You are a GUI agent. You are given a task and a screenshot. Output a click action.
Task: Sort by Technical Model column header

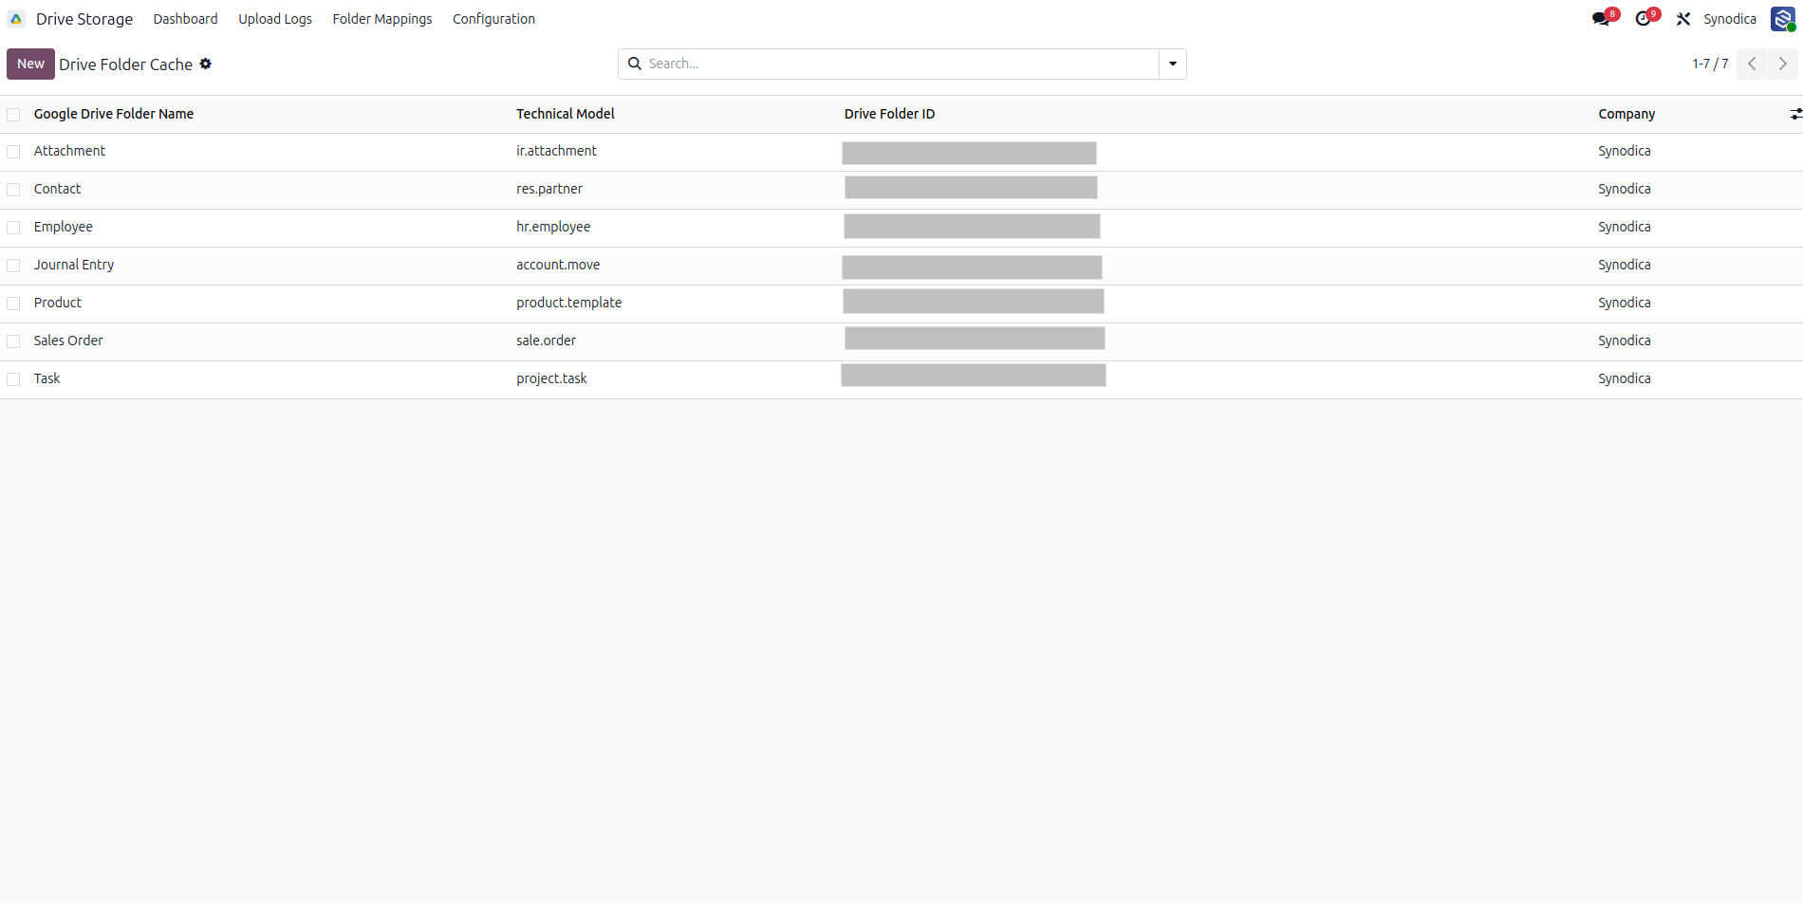(x=566, y=114)
